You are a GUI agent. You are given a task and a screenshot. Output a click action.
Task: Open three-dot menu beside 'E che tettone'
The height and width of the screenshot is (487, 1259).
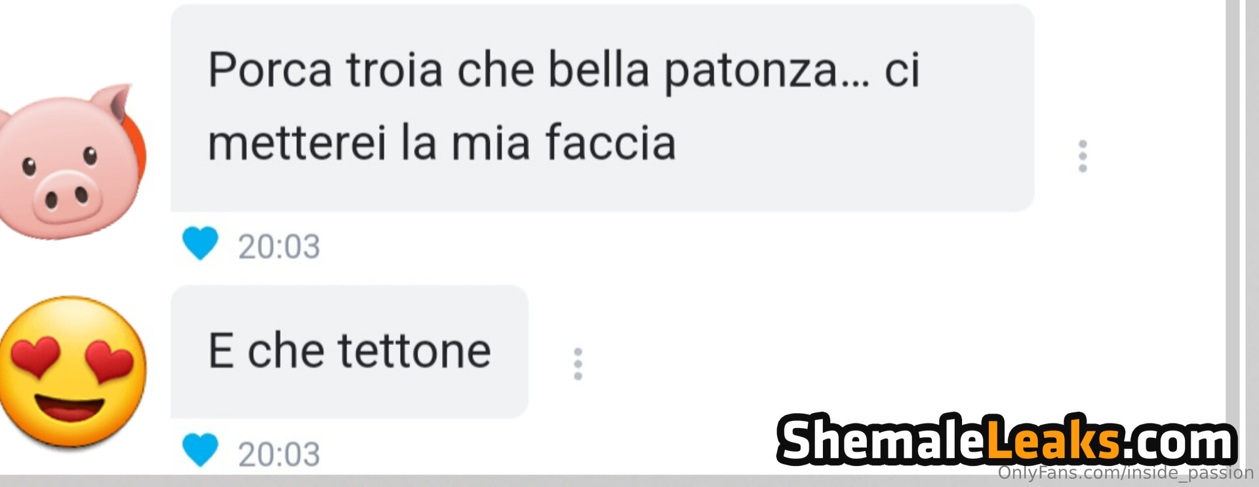coord(578,364)
